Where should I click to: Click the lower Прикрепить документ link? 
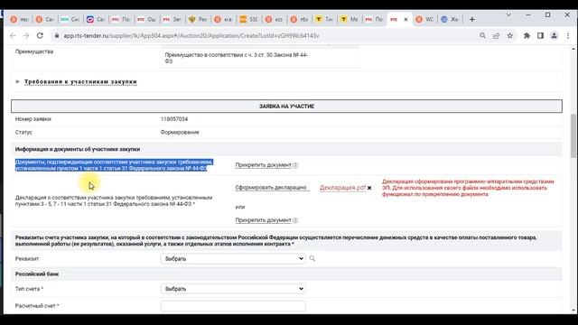[x=263, y=220]
